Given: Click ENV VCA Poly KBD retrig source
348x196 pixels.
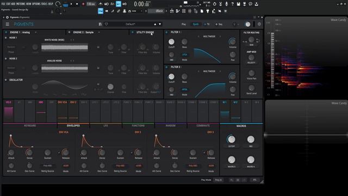Looking at the screenshot, I should click(47, 166).
